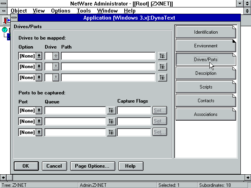Open the Tools menu
The height and width of the screenshot is (188, 251).
pos(84,11)
